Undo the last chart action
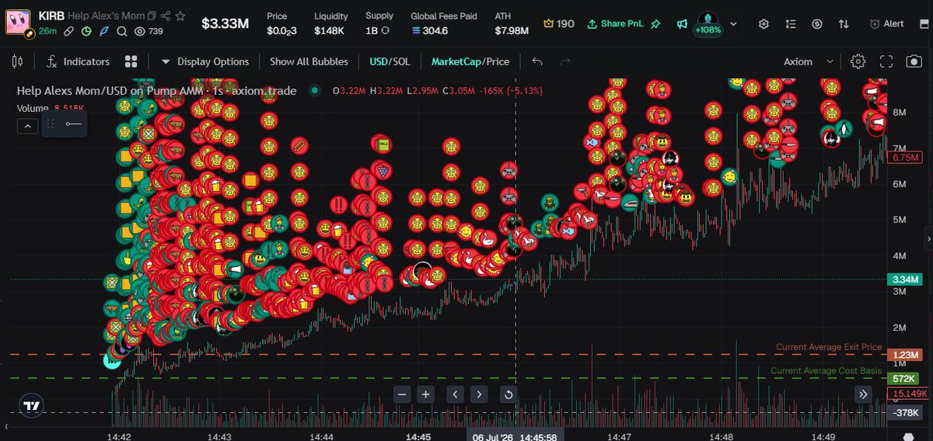Screen dimensions: 933x441 pyautogui.click(x=537, y=61)
